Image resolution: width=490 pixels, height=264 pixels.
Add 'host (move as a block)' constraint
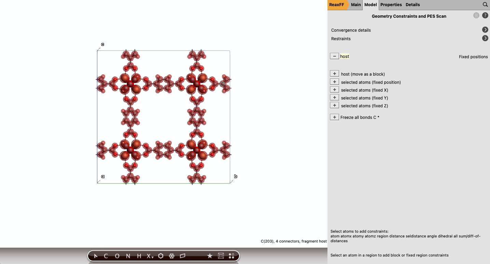coord(334,73)
